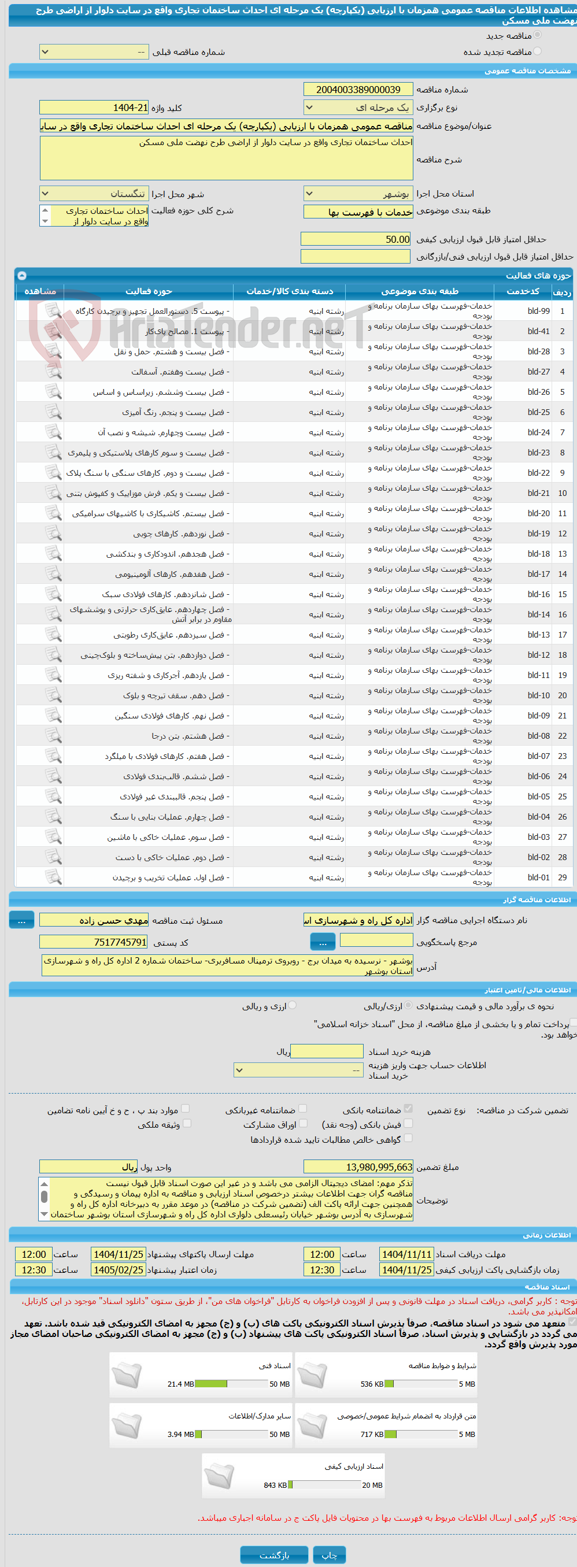Image resolution: width=577 pixels, height=1567 pixels.
Task: Select the مناقصه جدید radio button
Action: pyautogui.click(x=538, y=35)
